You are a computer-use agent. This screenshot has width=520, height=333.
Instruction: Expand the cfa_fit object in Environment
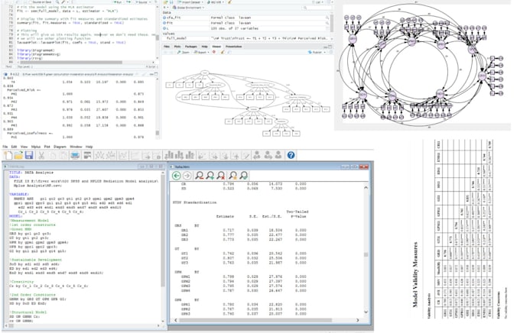point(164,18)
